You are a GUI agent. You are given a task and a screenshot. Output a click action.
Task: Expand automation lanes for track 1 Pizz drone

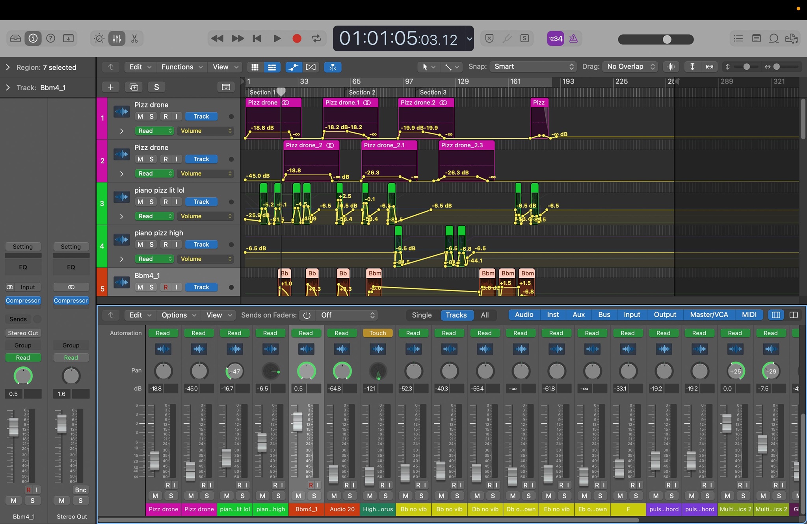[x=121, y=131]
